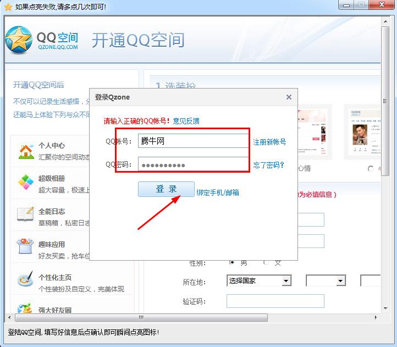Click the 个性化主页 palette icon
Viewport: 397px width, 347px height.
tap(26, 279)
